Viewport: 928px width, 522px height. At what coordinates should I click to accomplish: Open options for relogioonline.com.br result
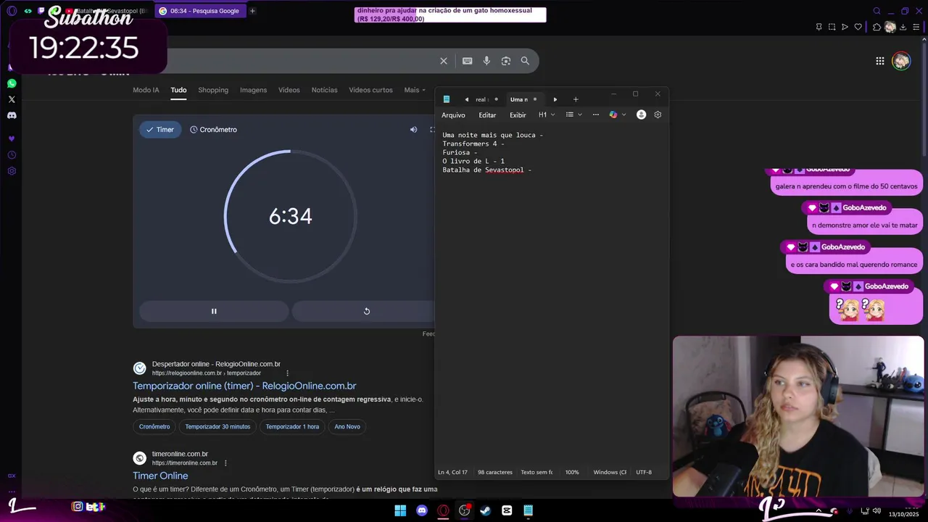pyautogui.click(x=287, y=373)
